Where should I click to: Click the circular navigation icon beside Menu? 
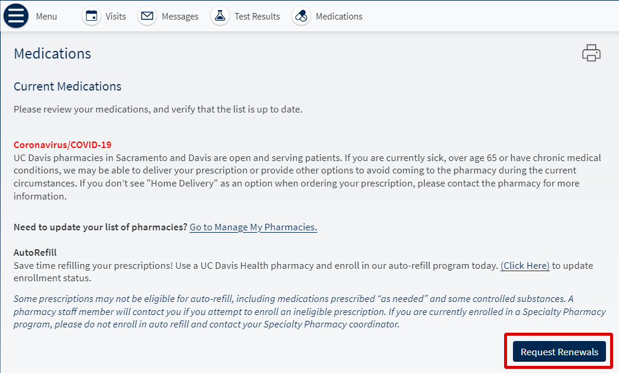(x=15, y=15)
